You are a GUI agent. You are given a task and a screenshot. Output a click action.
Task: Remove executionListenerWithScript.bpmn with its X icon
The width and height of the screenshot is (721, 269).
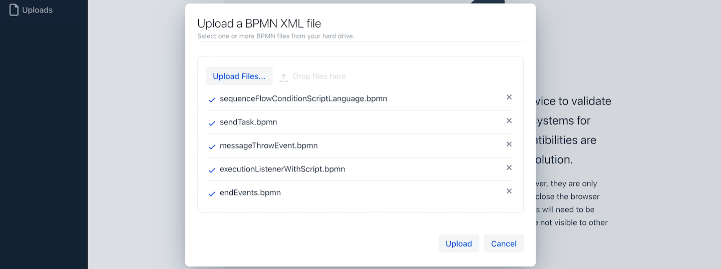[509, 168]
